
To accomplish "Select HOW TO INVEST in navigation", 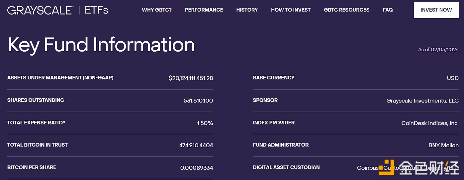I will 291,10.
